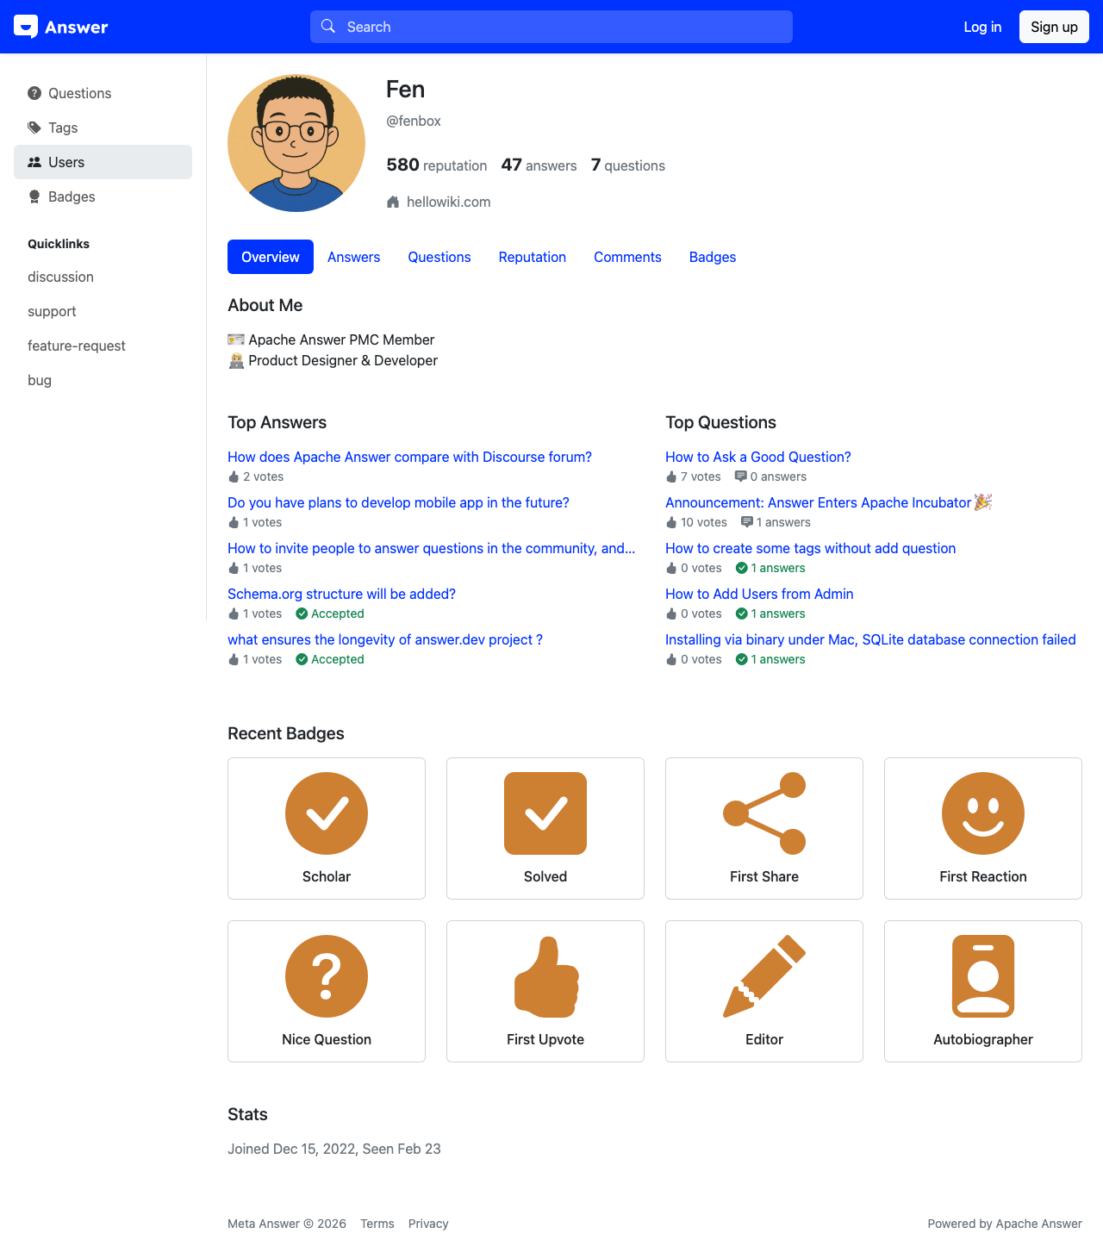
Task: Select the Tags icon in the sidebar
Action: (34, 128)
